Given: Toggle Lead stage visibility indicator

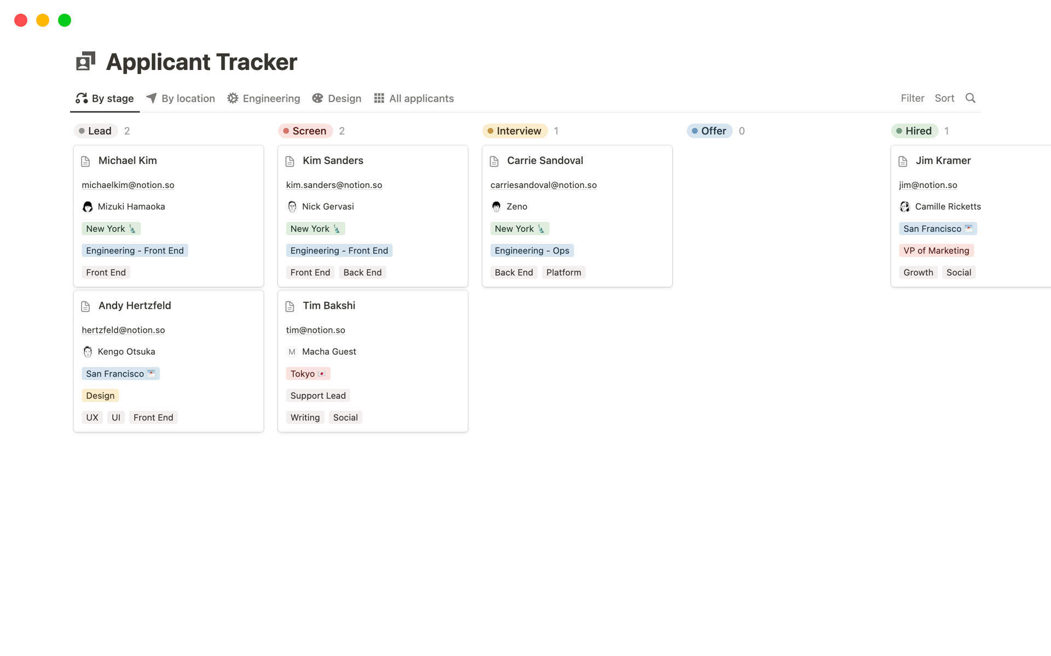Looking at the screenshot, I should point(82,131).
